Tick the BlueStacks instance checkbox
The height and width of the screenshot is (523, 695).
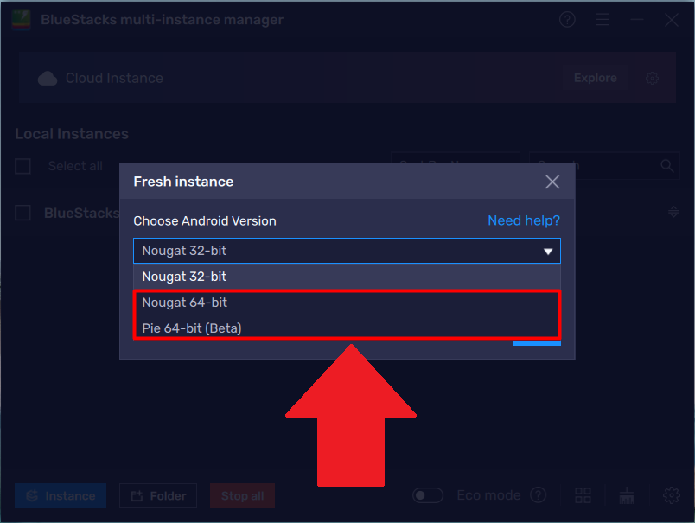pos(22,213)
